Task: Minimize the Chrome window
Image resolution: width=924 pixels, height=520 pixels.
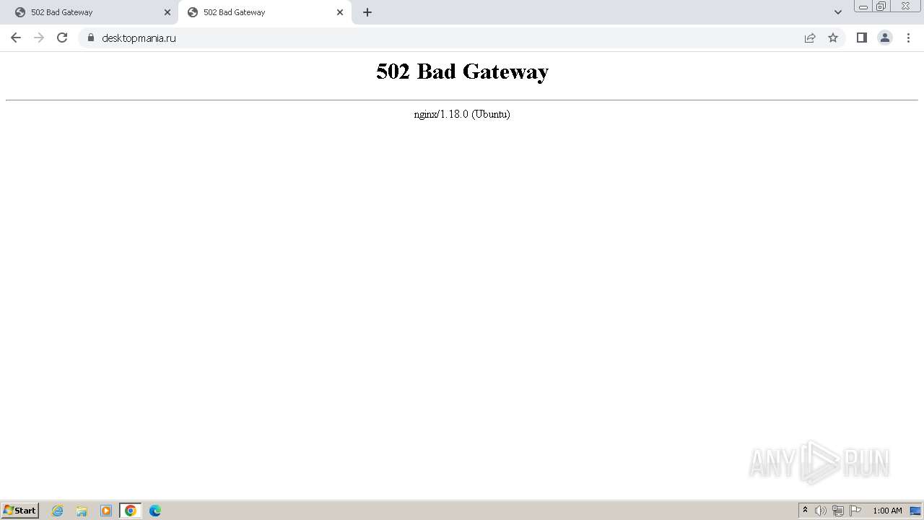Action: [863, 6]
